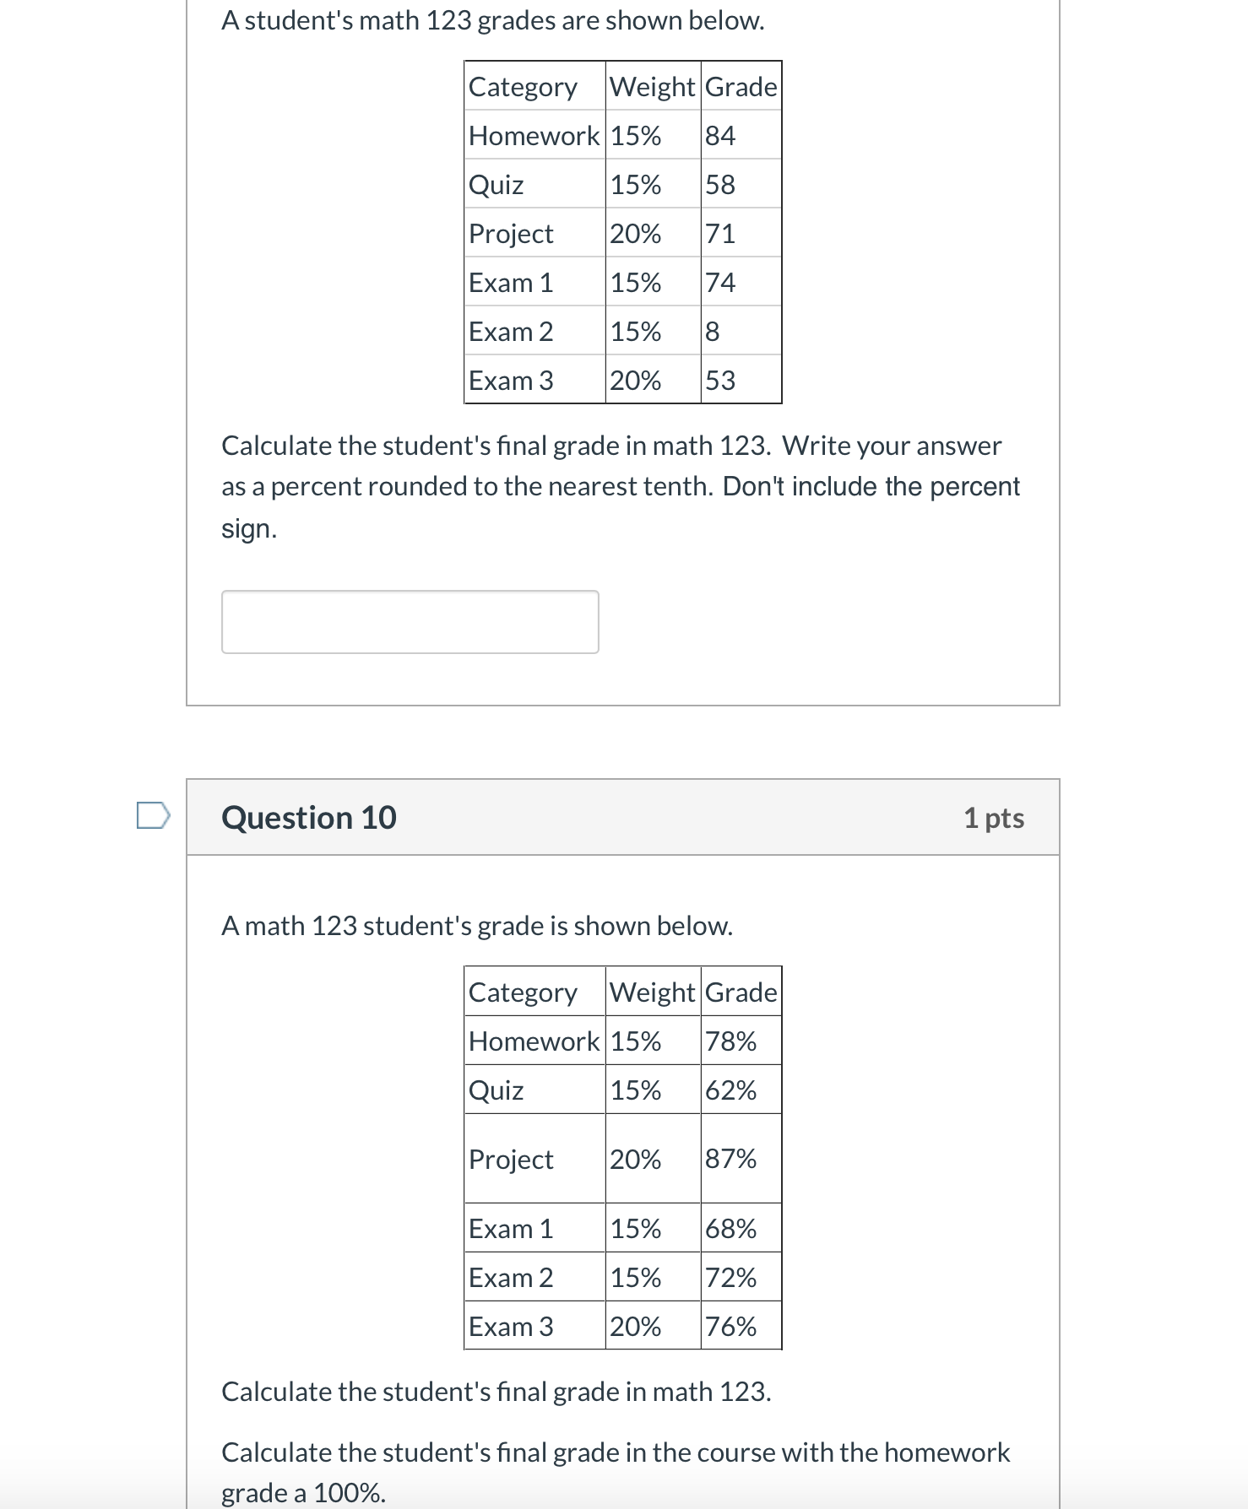The image size is (1248, 1509).
Task: Click the text "A student's math 123 grades are shown below"
Action: coord(492,22)
